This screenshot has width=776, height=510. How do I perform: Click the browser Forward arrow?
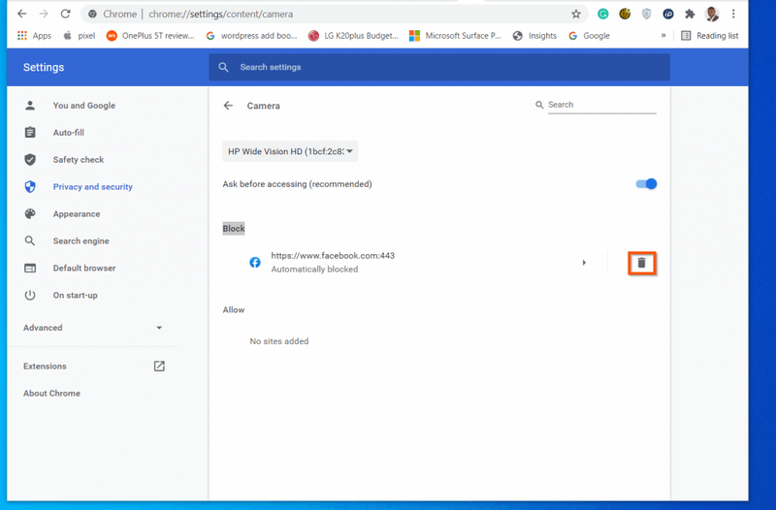pyautogui.click(x=44, y=14)
